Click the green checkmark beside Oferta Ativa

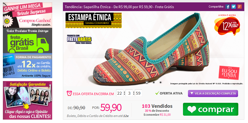click(x=157, y=93)
